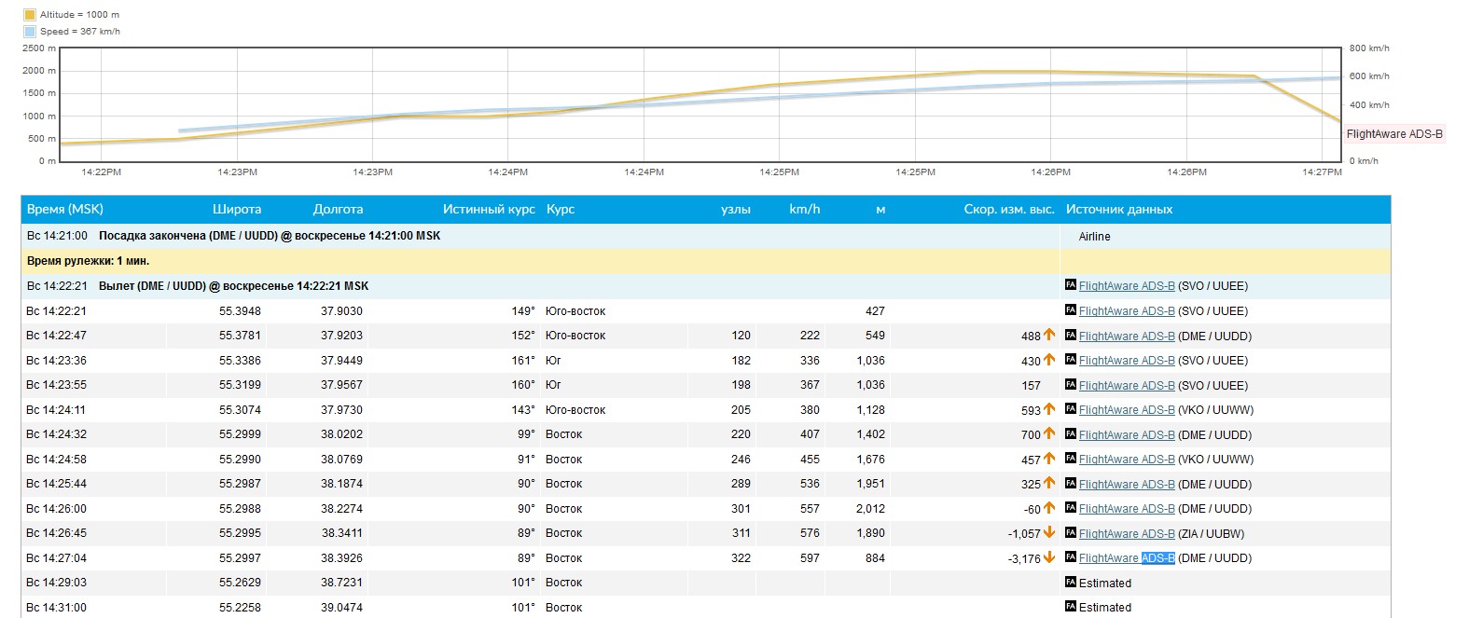This screenshot has width=1469, height=618.
Task: Click the up arrow next to 325
Action: (x=1049, y=483)
